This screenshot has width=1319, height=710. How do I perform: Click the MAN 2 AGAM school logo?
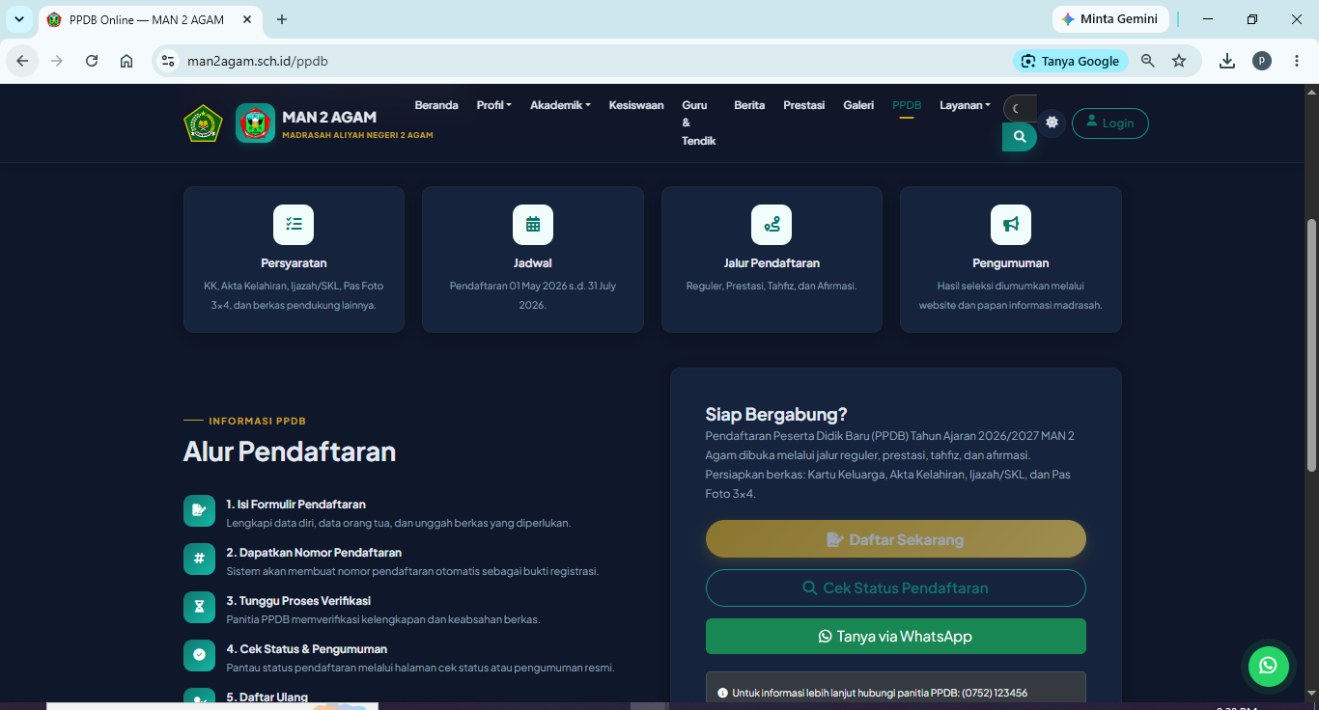coord(255,123)
